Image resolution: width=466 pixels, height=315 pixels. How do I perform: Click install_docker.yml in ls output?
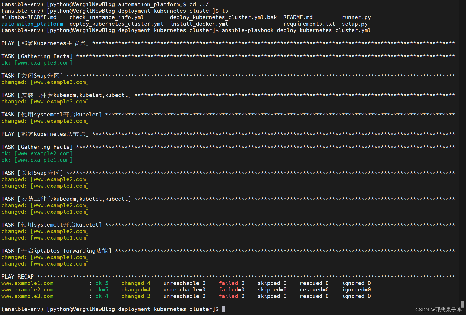(199, 24)
